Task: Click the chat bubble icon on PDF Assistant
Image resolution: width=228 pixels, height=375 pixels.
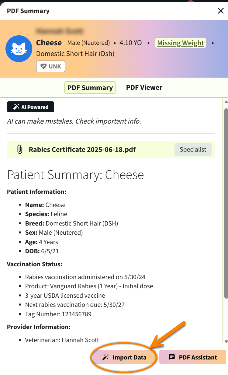Action: pos(172,357)
